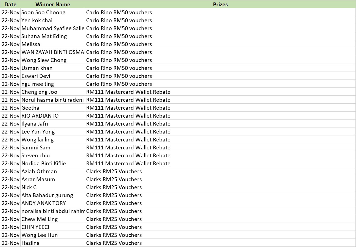
Task: Click the CHIN YEECI name cell
Action: pyautogui.click(x=35, y=227)
